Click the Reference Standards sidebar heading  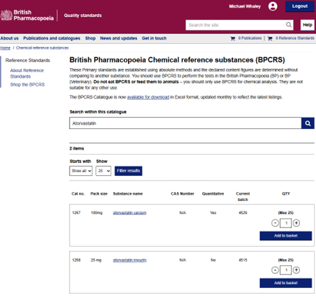(28, 61)
